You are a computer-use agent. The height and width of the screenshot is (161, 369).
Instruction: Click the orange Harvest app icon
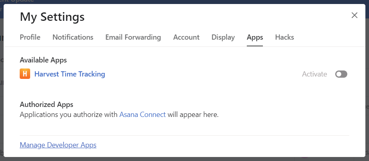point(25,74)
